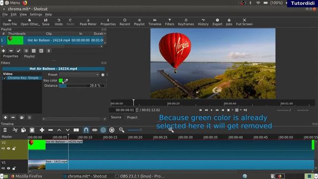Switch to the Playlist tab below playlist
This screenshot has width=318, height=179.
point(29,56)
